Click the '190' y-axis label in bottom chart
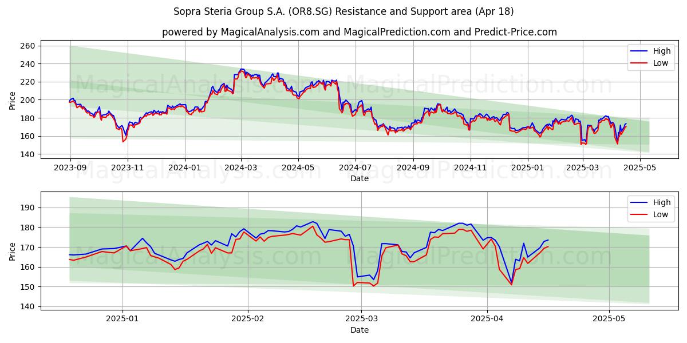687x343 pixels. point(29,208)
